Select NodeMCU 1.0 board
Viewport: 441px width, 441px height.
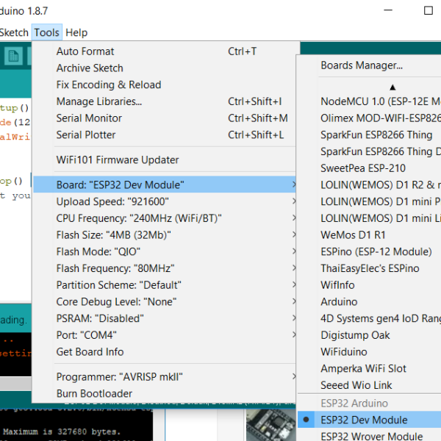[369, 101]
